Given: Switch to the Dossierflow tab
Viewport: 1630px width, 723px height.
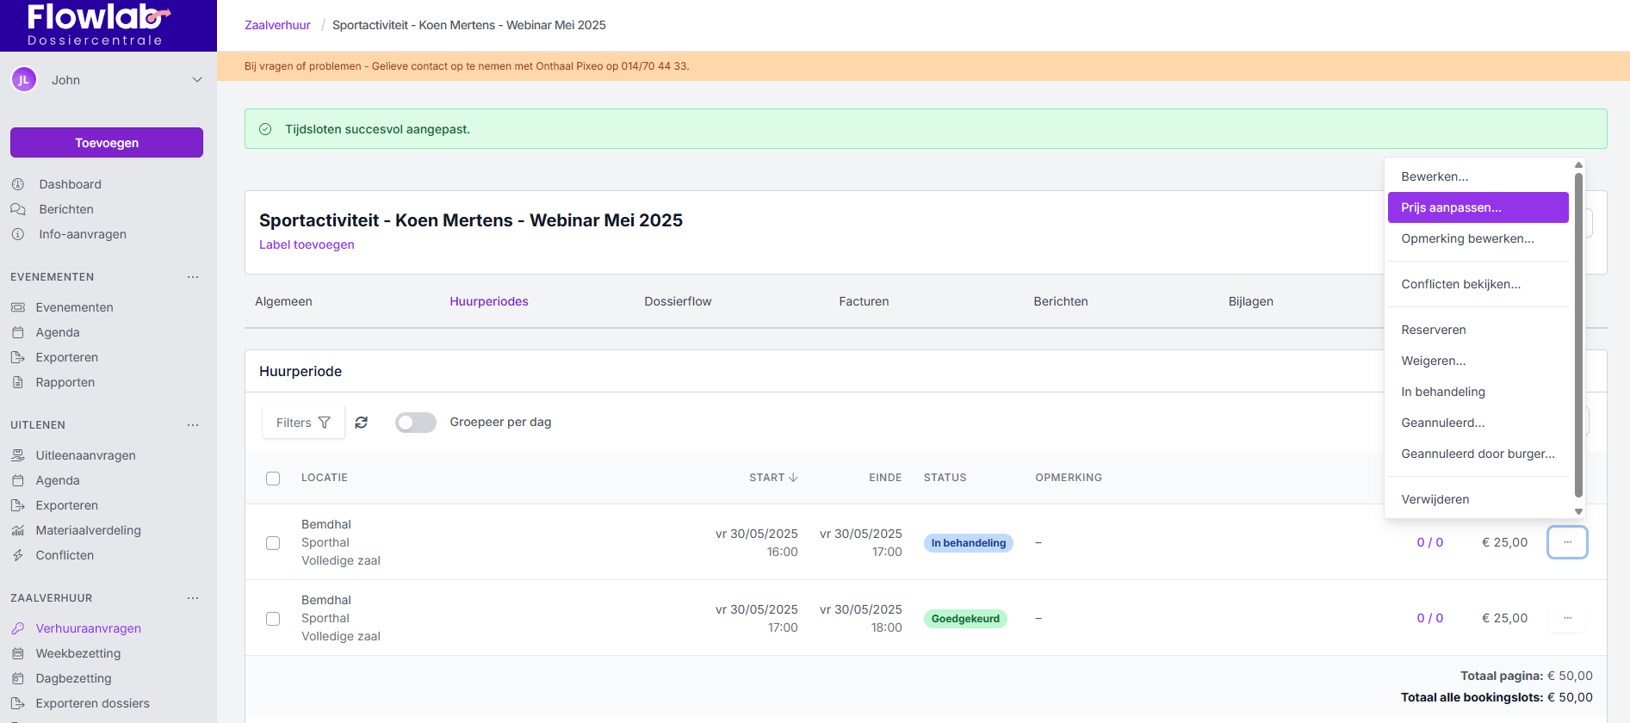Looking at the screenshot, I should (678, 301).
